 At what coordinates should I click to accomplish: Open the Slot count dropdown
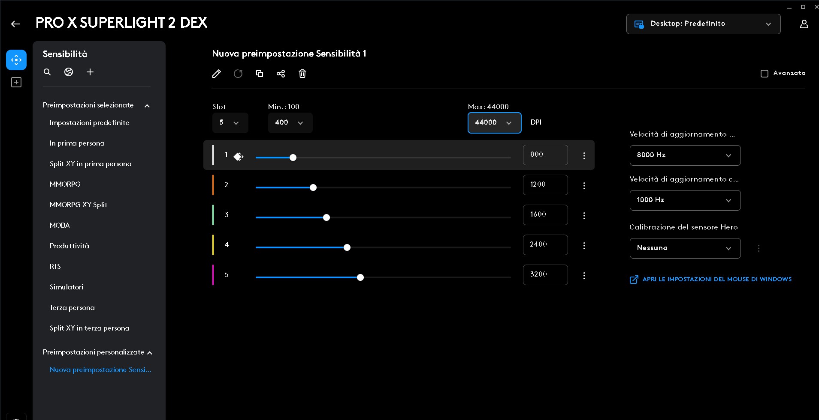click(x=230, y=123)
